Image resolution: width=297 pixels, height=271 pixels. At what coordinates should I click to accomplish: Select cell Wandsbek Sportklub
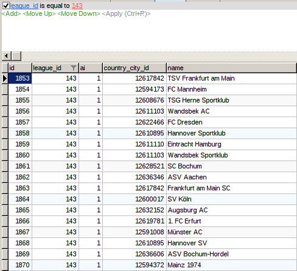coord(231,155)
